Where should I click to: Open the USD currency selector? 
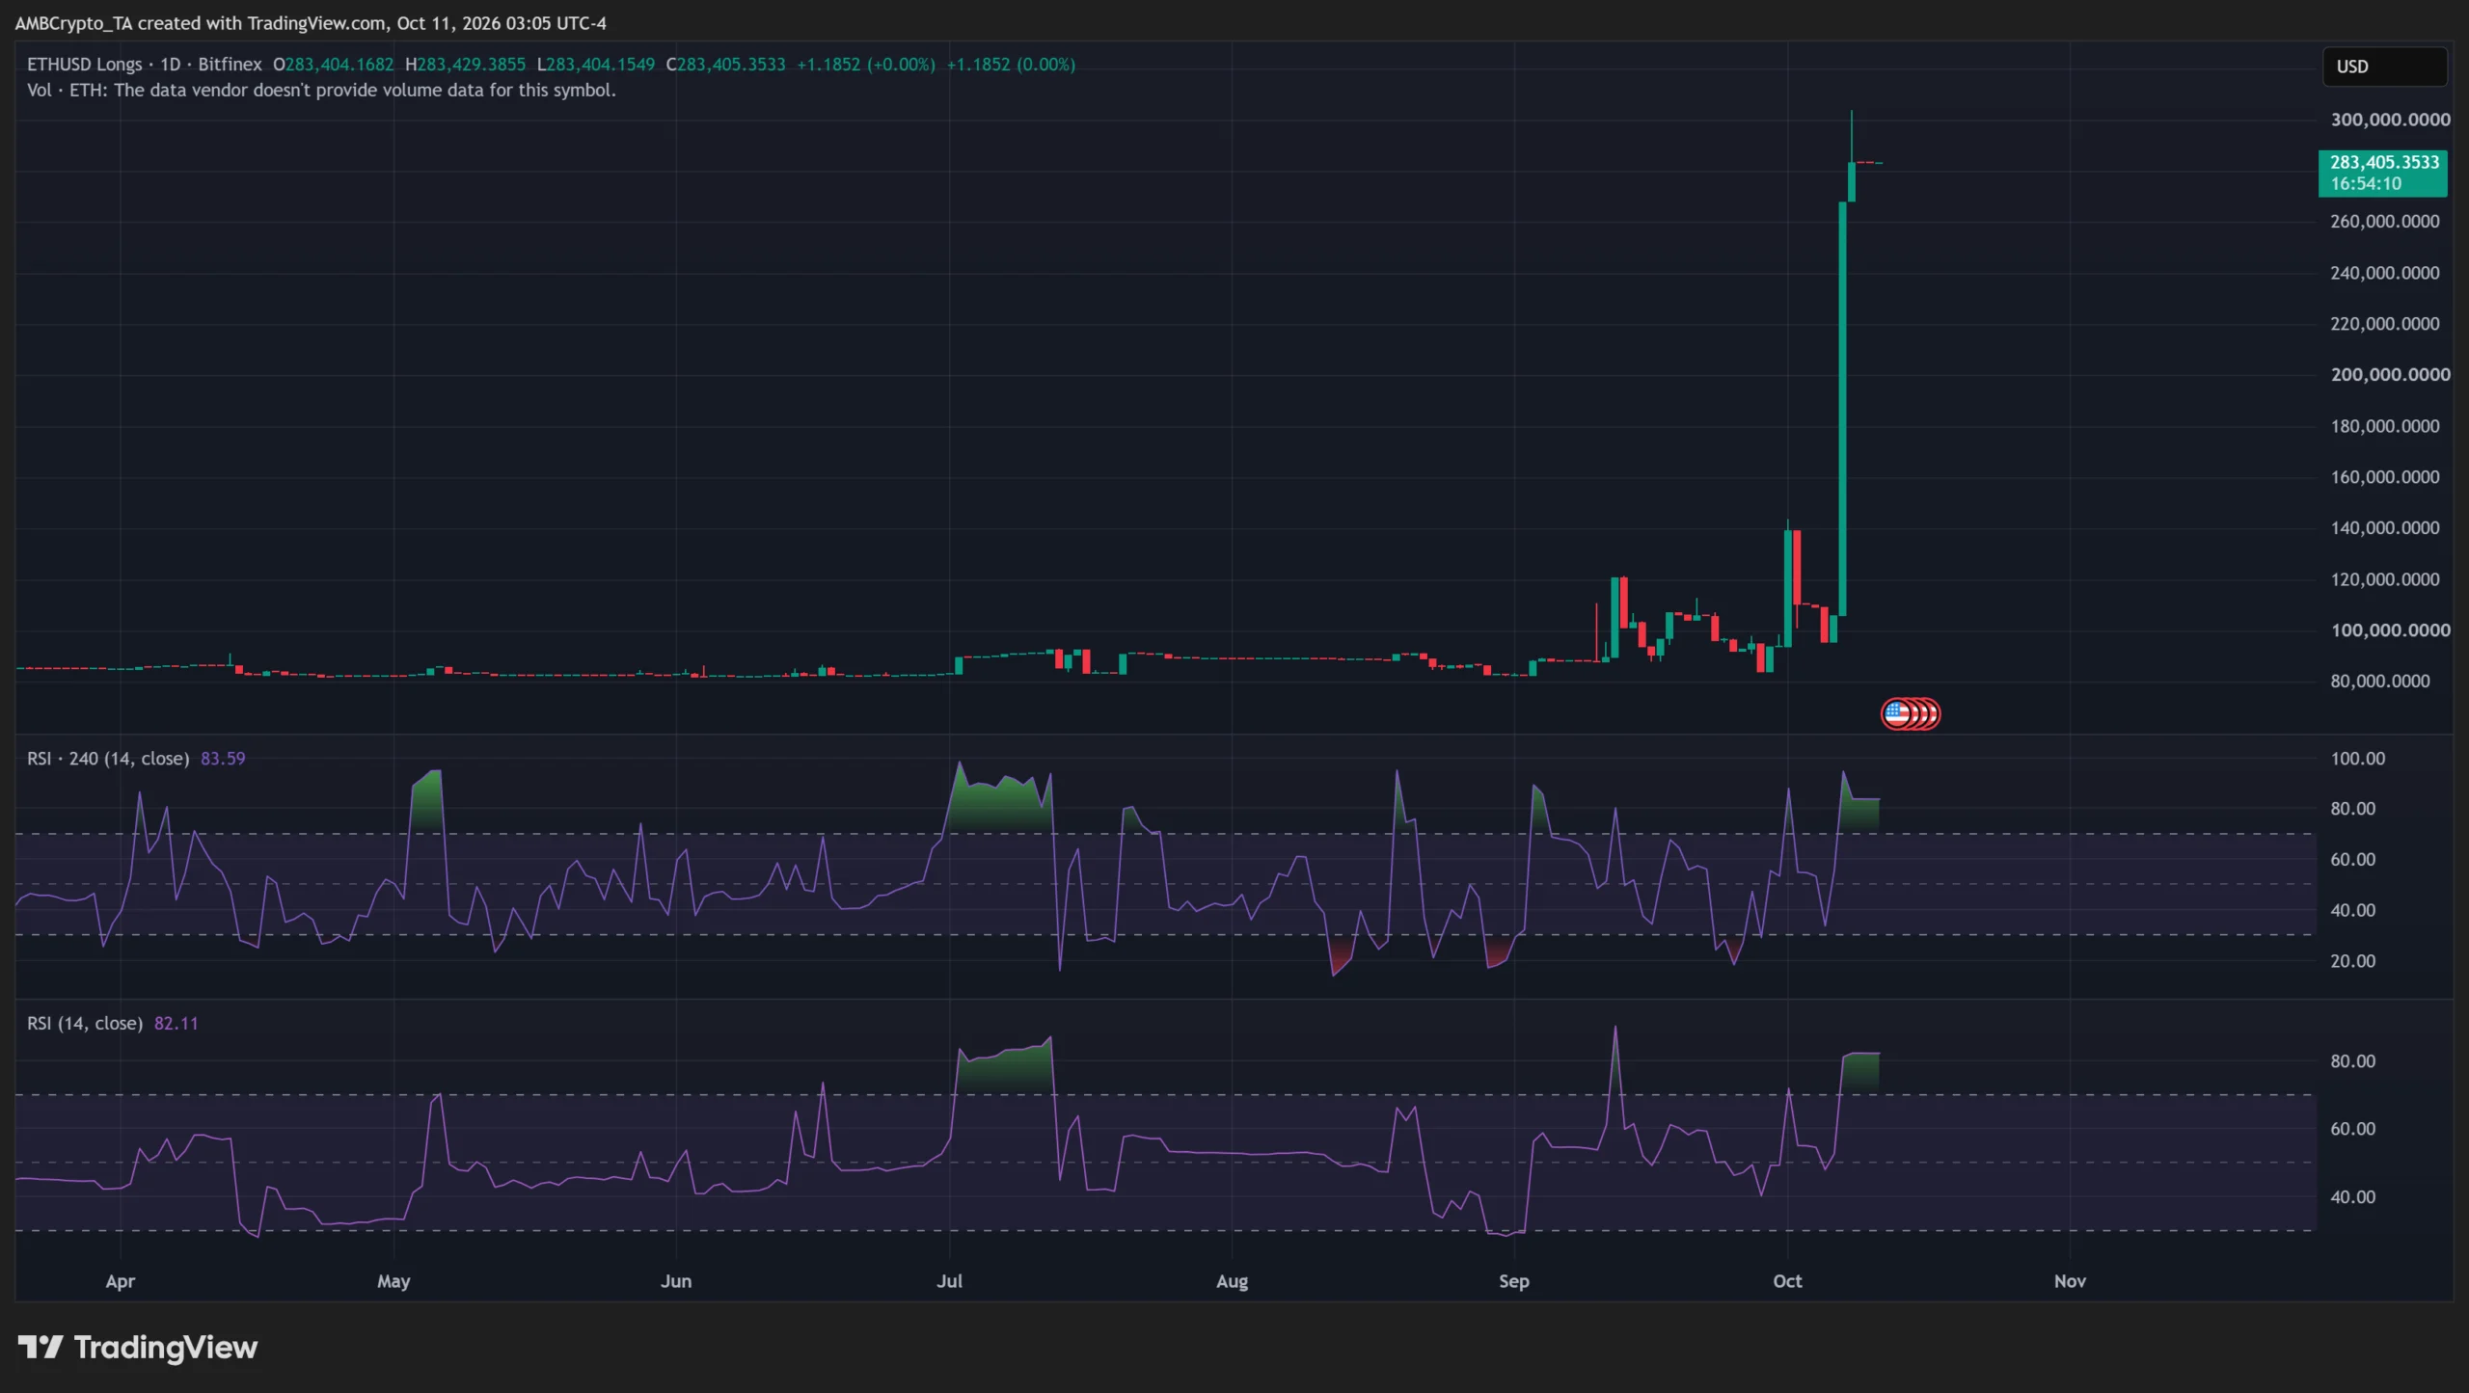[2384, 67]
